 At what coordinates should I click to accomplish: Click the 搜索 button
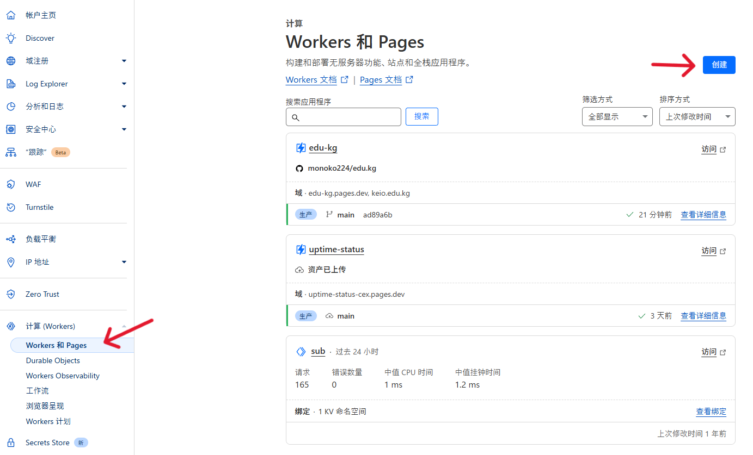coord(421,116)
